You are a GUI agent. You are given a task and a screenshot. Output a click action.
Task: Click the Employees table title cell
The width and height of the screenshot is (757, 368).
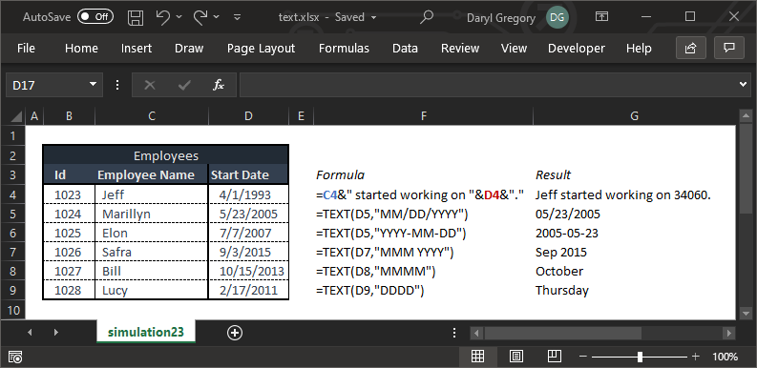[x=165, y=155]
